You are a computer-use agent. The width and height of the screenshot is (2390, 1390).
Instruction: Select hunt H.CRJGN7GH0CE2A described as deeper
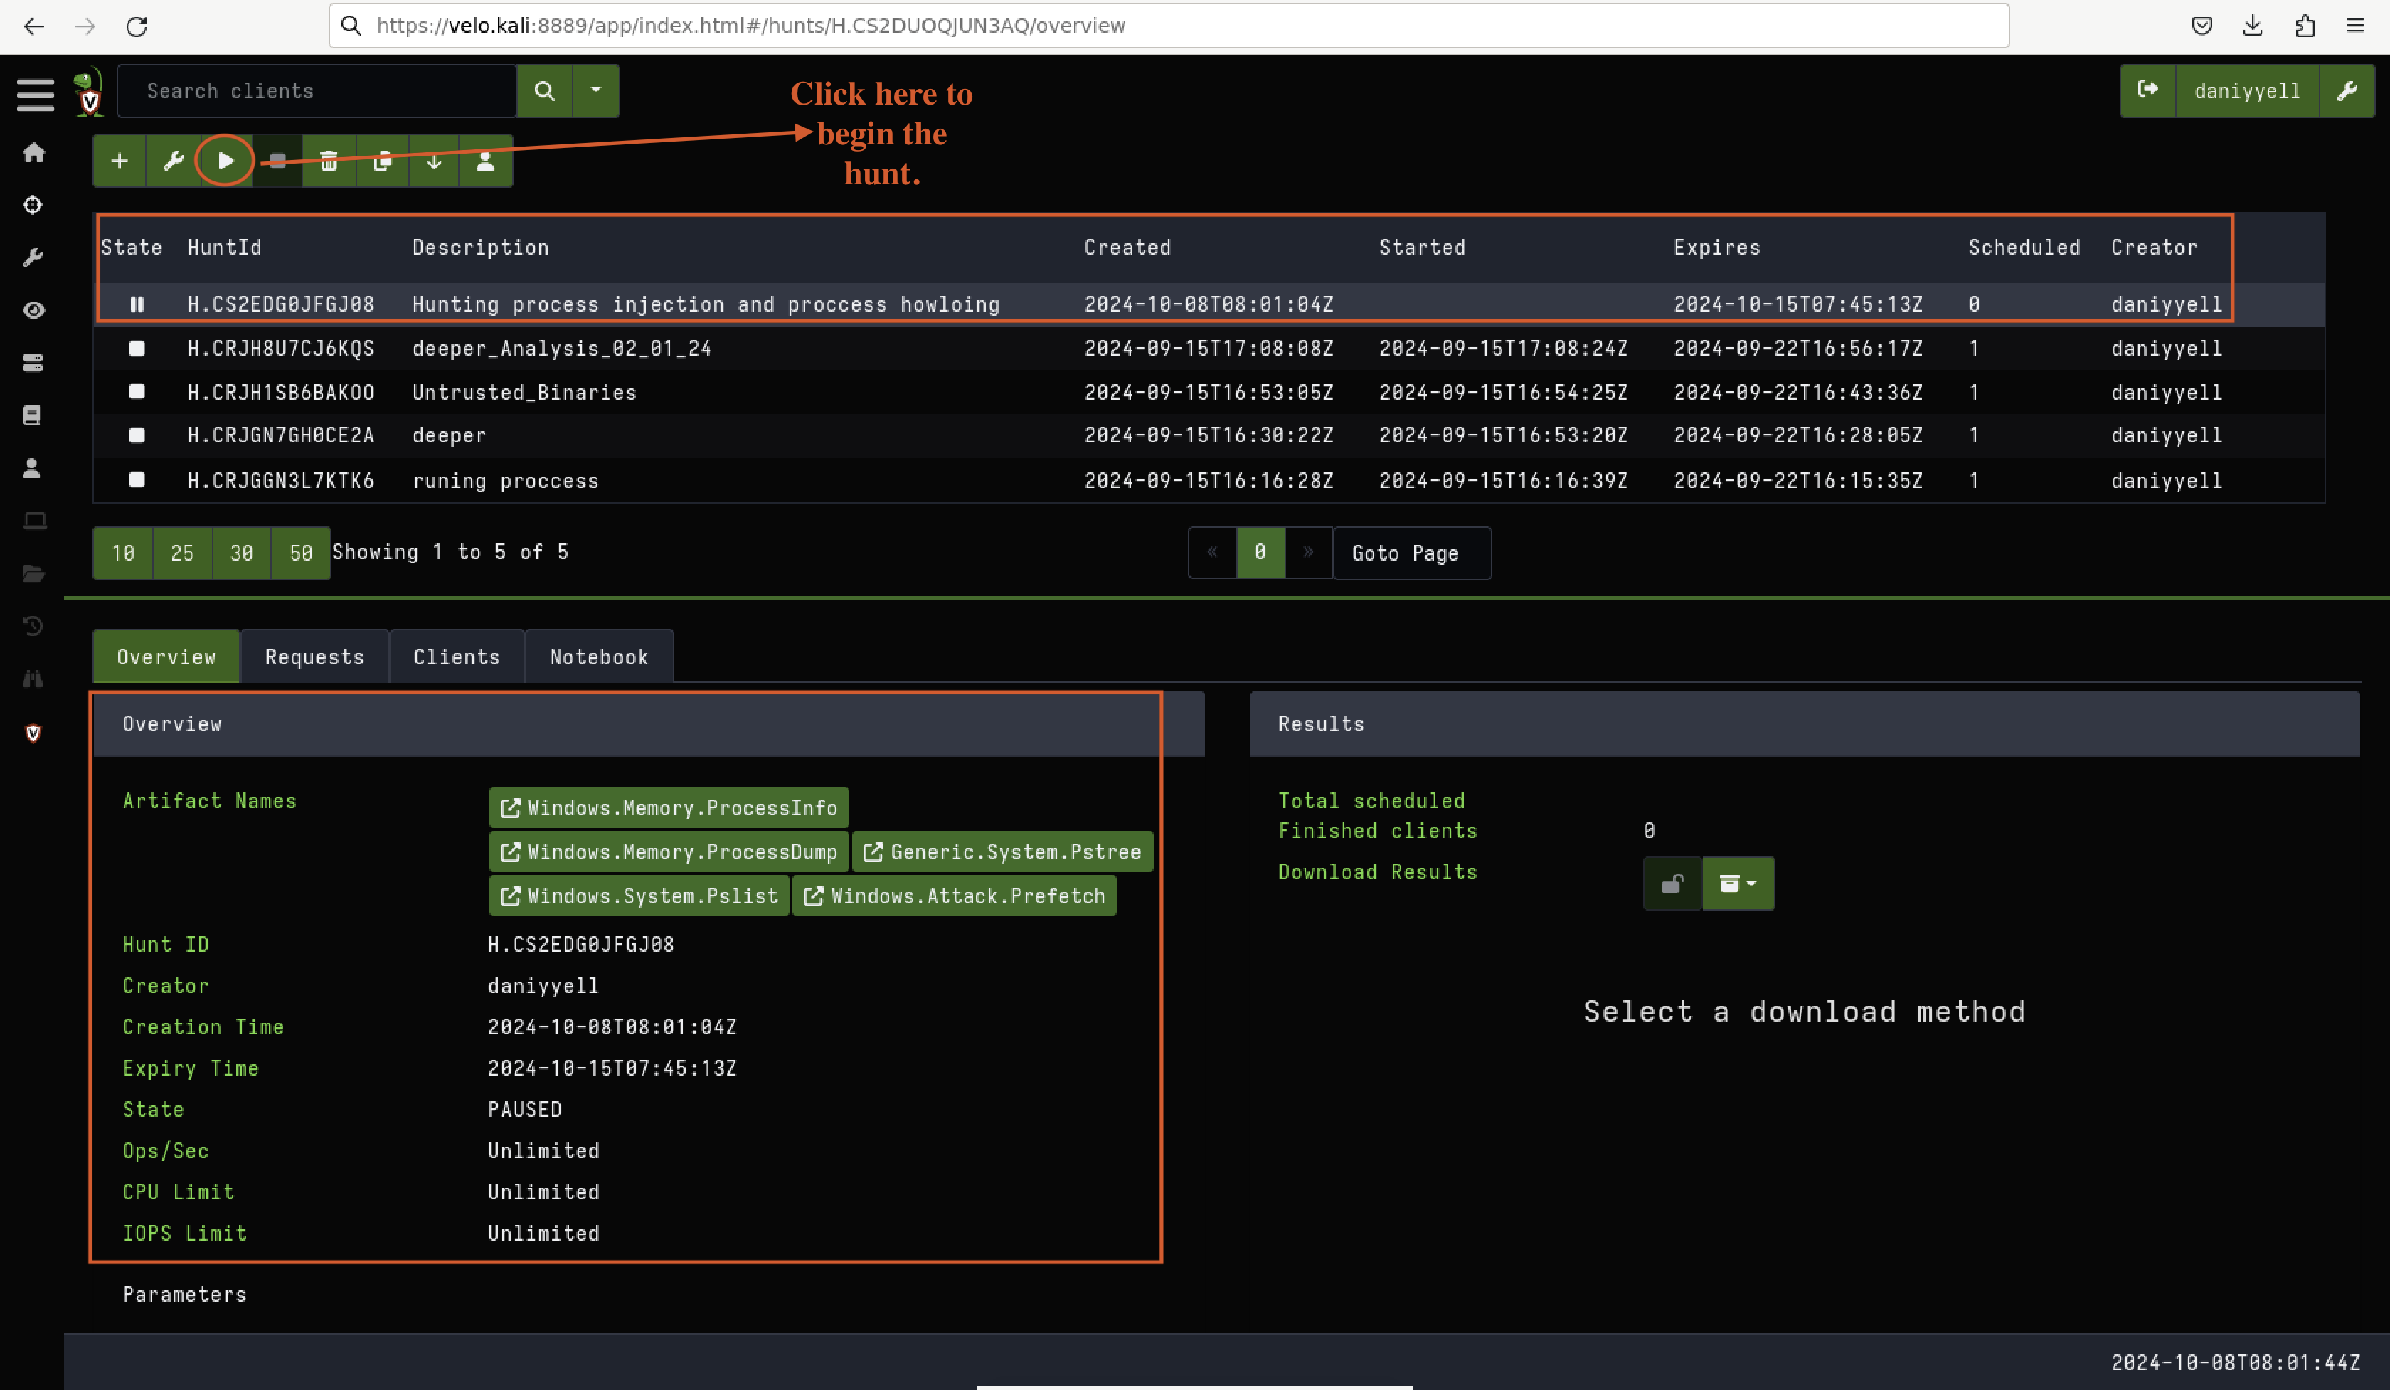coord(1209,436)
